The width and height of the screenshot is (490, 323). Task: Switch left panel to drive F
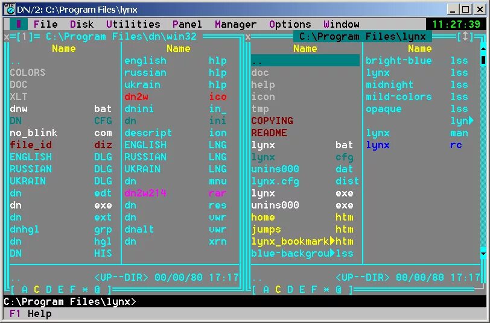tap(72, 289)
